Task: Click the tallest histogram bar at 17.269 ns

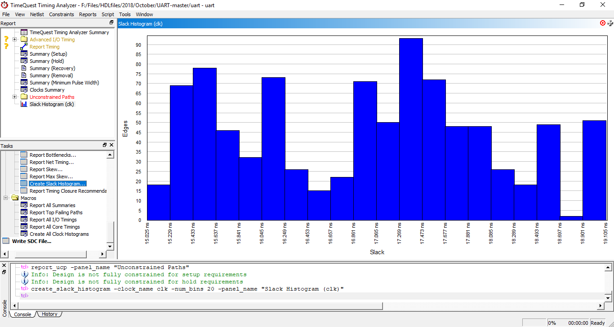Action: coord(411,129)
